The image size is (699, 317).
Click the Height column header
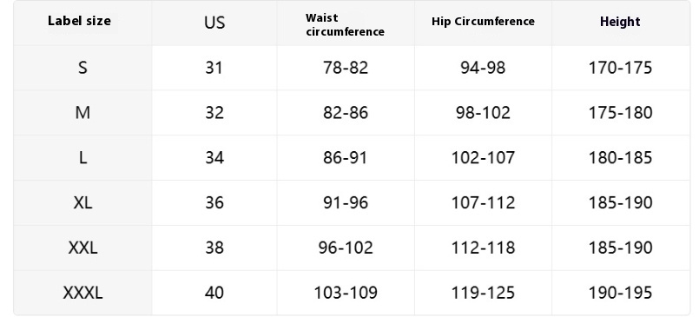pos(620,22)
